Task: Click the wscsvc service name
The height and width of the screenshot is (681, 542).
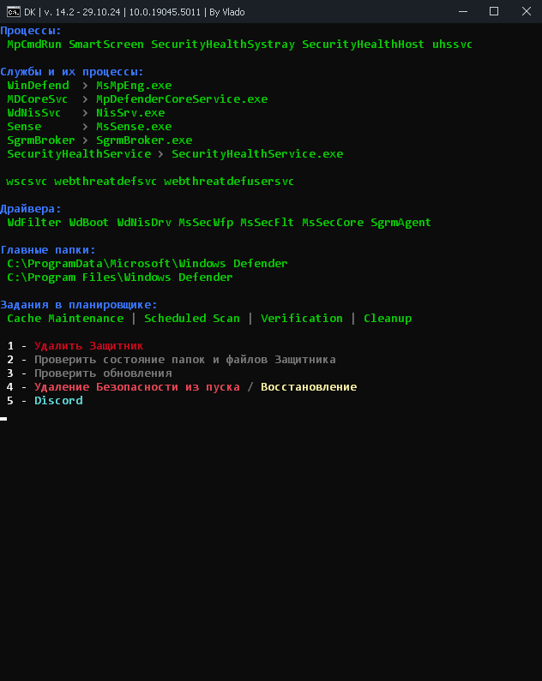Action: point(27,181)
